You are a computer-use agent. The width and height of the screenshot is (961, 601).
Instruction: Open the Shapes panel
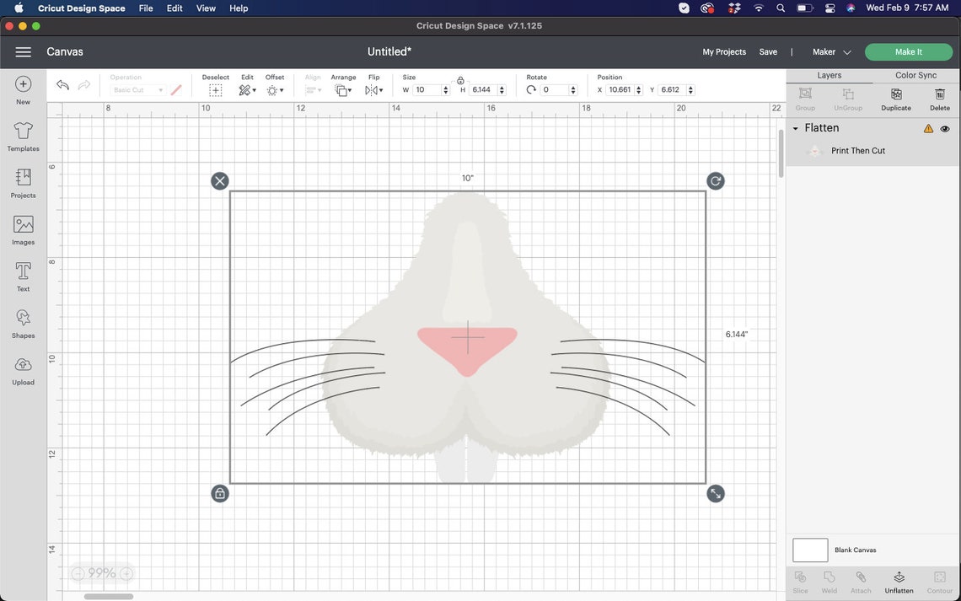(x=22, y=321)
